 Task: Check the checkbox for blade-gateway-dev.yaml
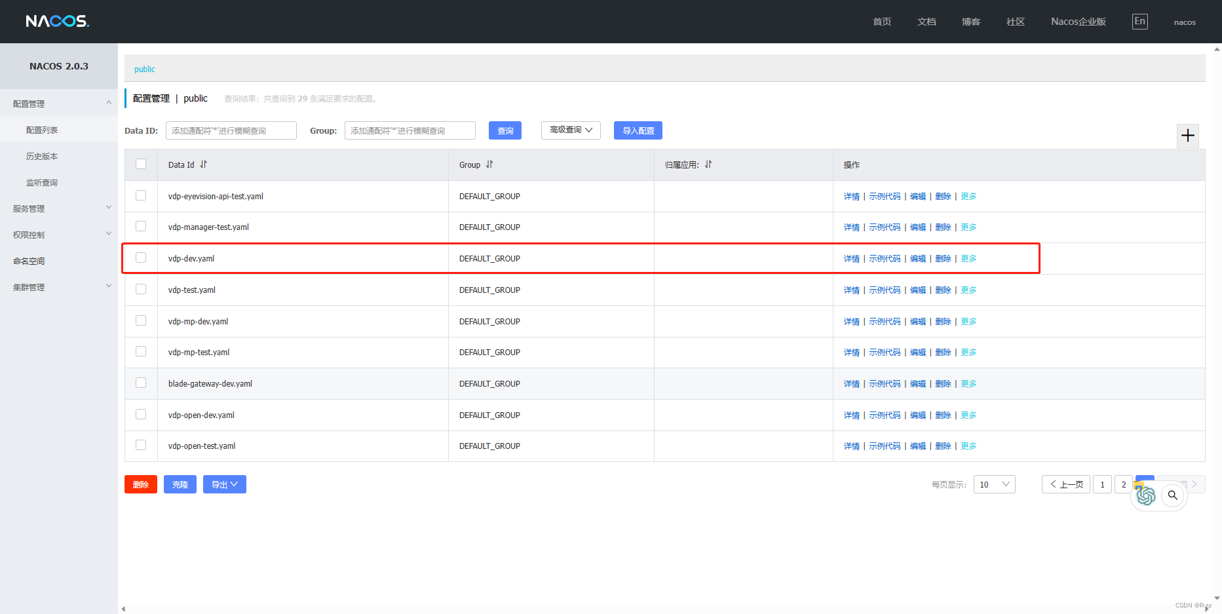(141, 383)
